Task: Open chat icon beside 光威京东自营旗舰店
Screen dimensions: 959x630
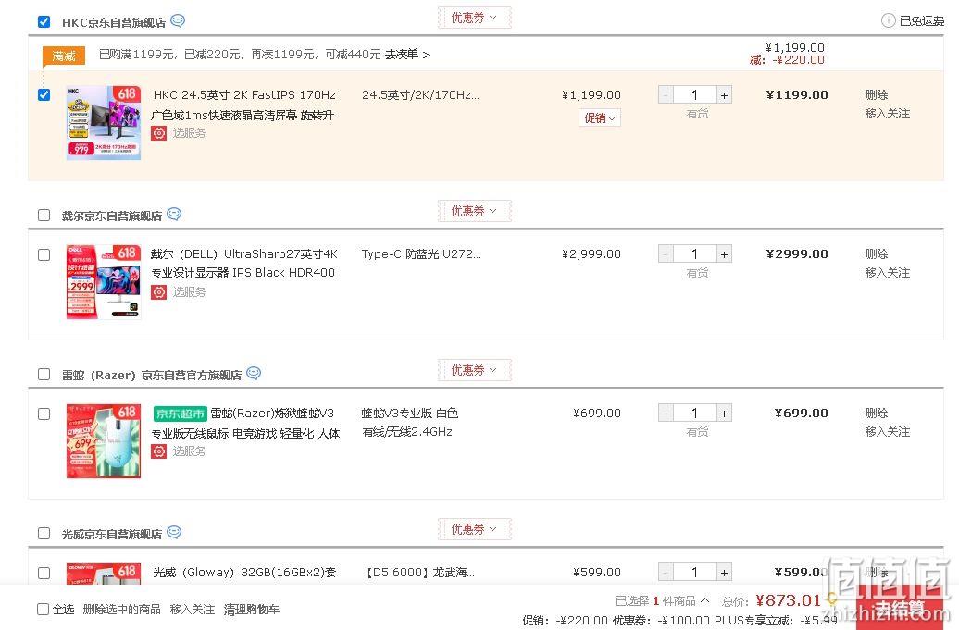Action: tap(174, 532)
